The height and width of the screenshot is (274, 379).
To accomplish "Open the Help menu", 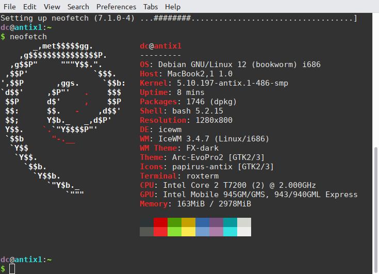I will pos(173,7).
